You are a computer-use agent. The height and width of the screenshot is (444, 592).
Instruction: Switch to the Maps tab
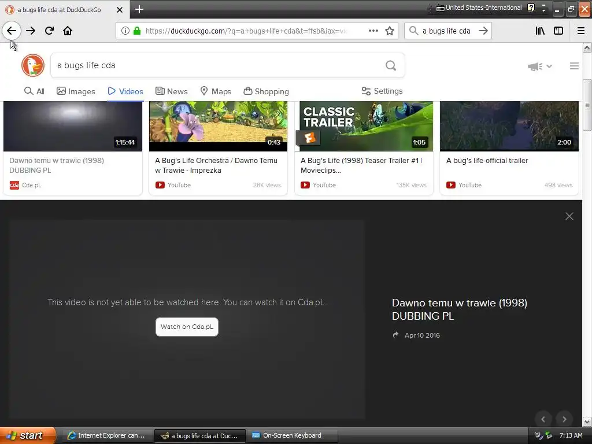pos(216,91)
